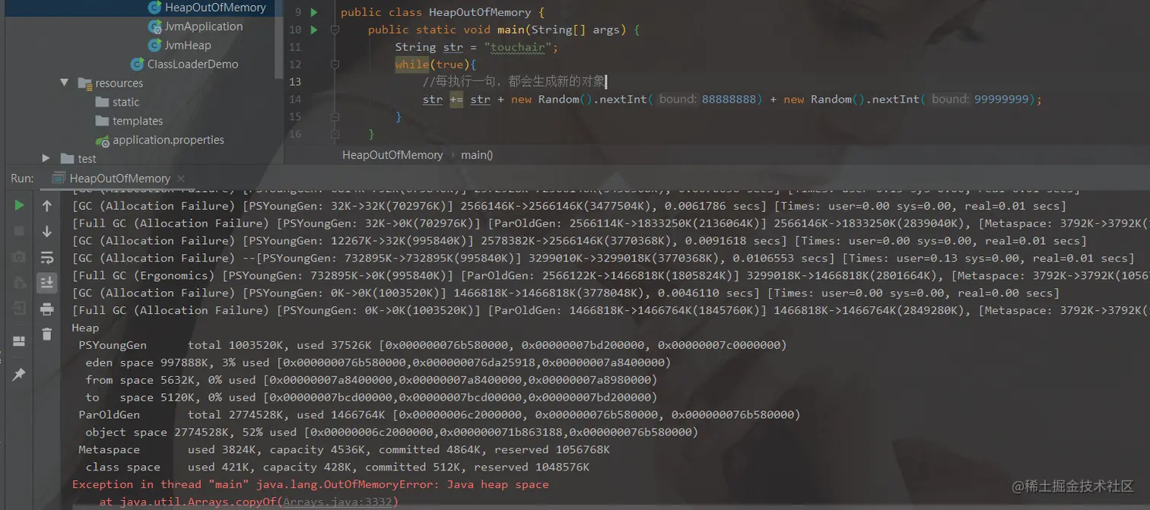The image size is (1150, 510).
Task: Open Arrays.java:3332 stack trace link
Action: (x=338, y=502)
